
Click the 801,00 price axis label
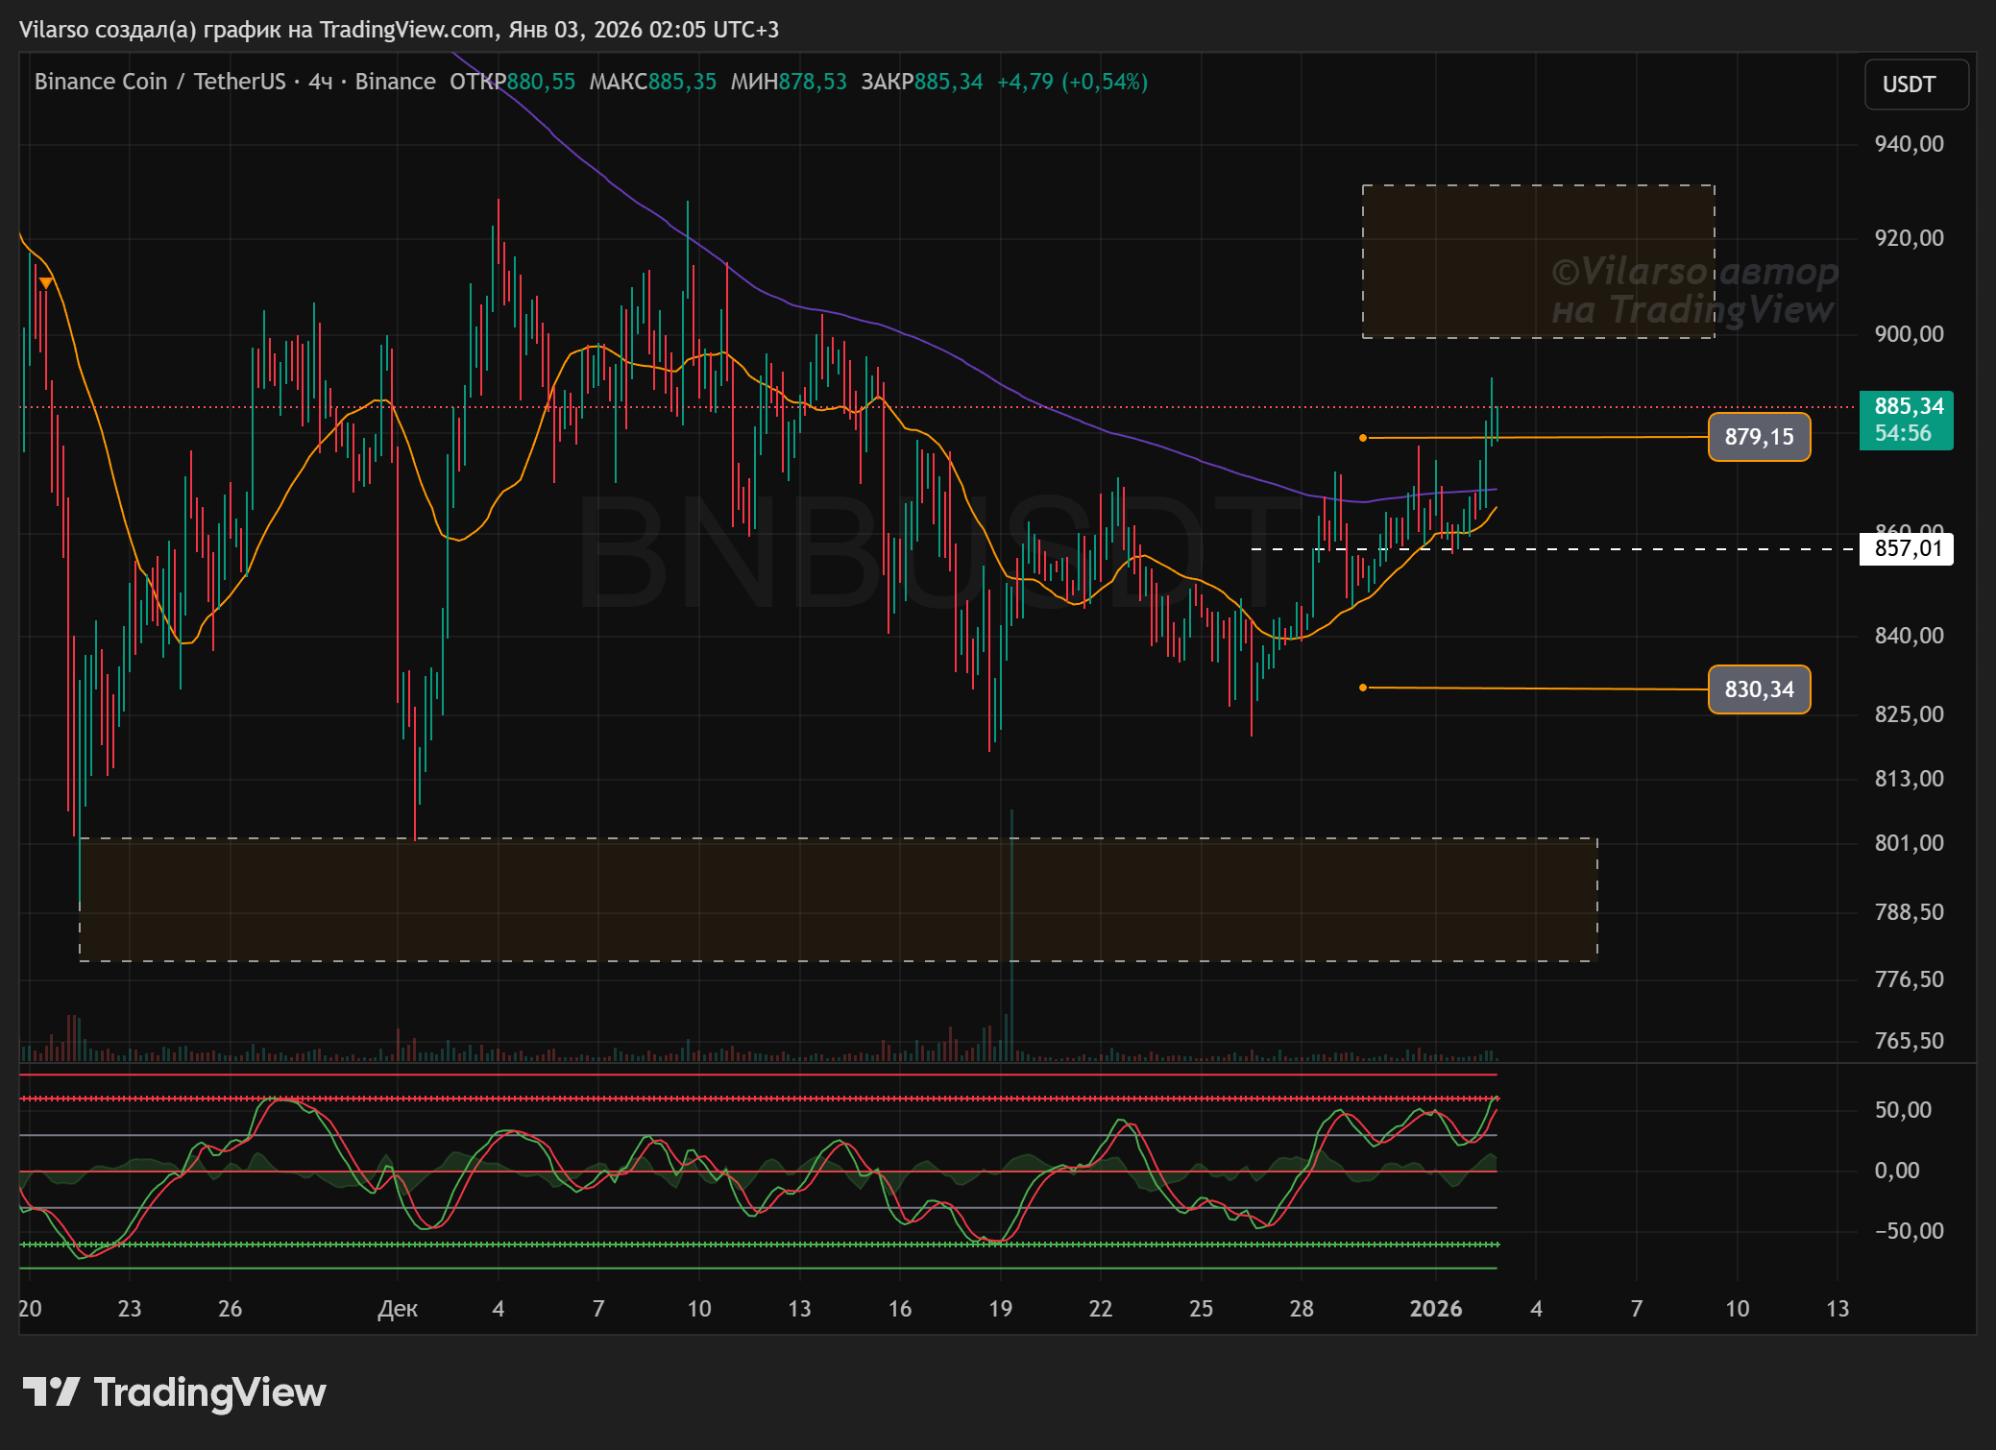pyautogui.click(x=1909, y=843)
